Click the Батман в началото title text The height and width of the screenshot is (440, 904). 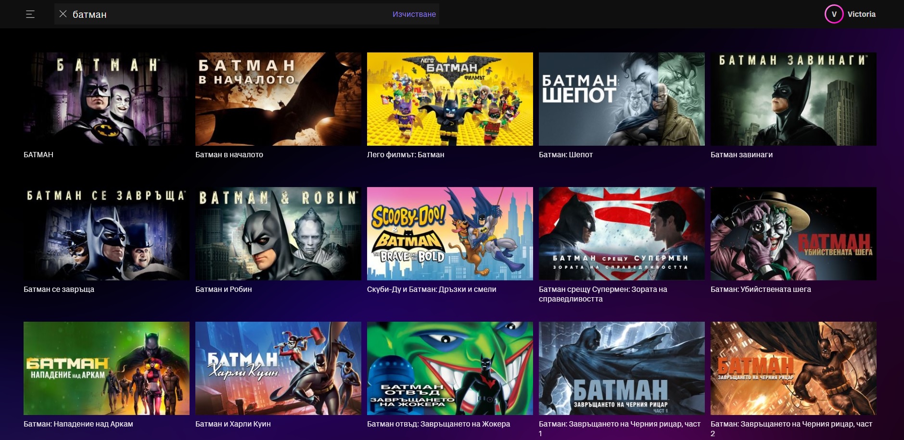click(x=229, y=155)
